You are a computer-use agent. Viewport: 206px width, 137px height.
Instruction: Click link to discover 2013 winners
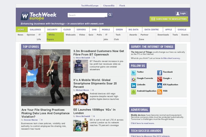tap(150, 136)
